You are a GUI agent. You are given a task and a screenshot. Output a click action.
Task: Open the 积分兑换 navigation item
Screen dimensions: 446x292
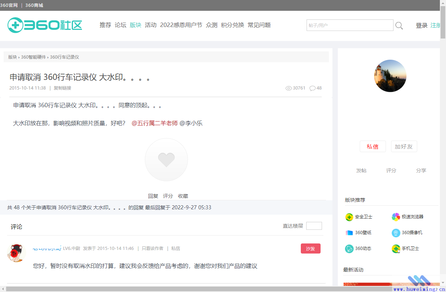(x=233, y=25)
